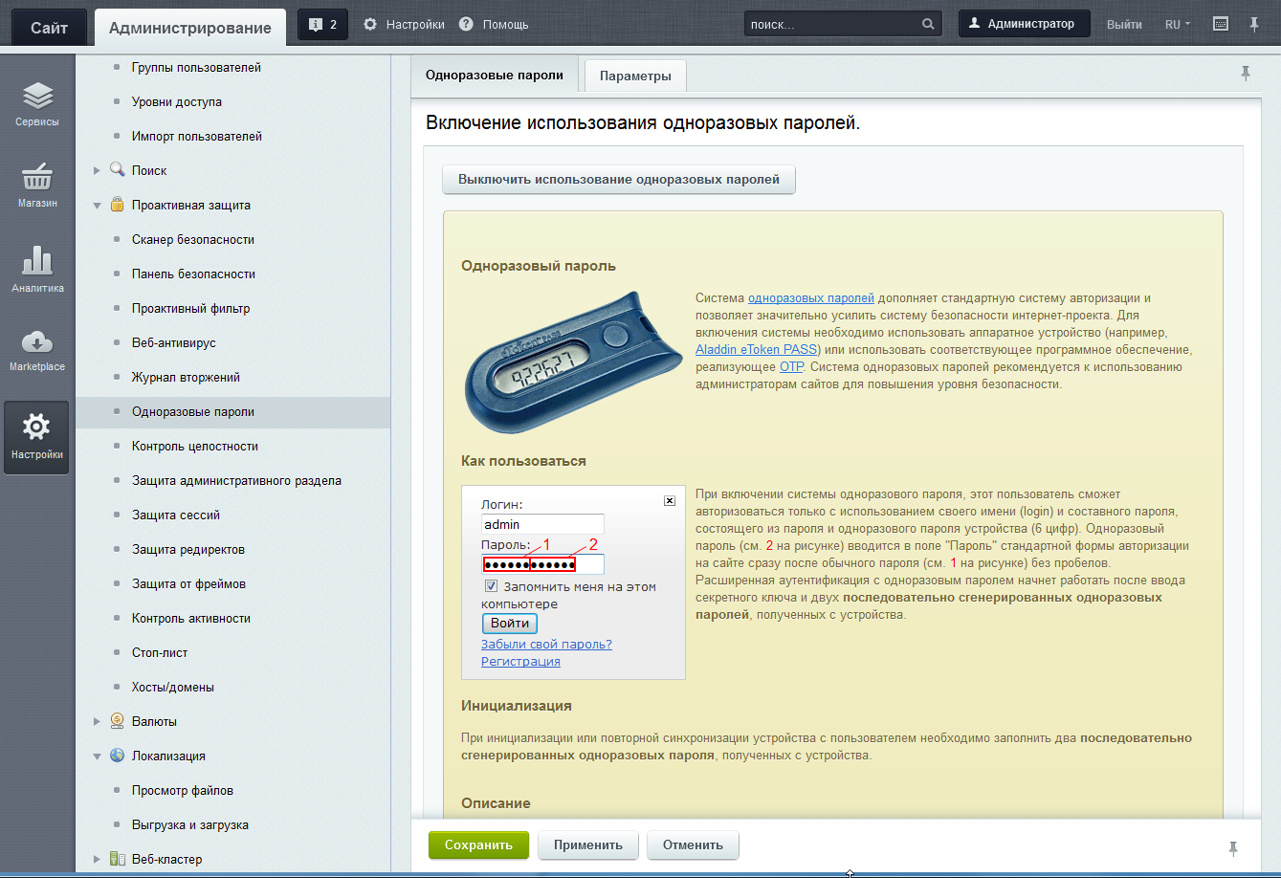The height and width of the screenshot is (878, 1281).
Task: Select the Настройки gear sidebar icon
Action: pos(37,436)
